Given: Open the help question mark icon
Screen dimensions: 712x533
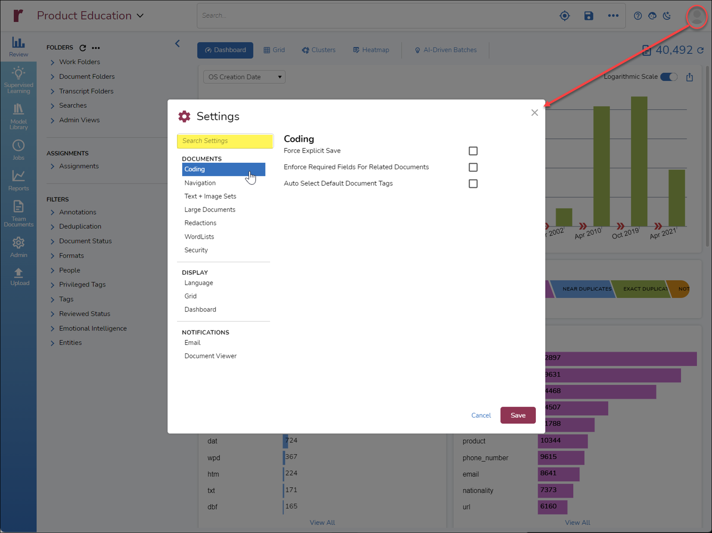Looking at the screenshot, I should (x=638, y=16).
